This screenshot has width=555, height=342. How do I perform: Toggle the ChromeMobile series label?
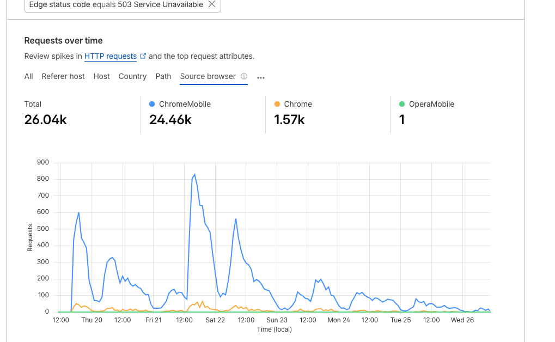[x=185, y=104]
